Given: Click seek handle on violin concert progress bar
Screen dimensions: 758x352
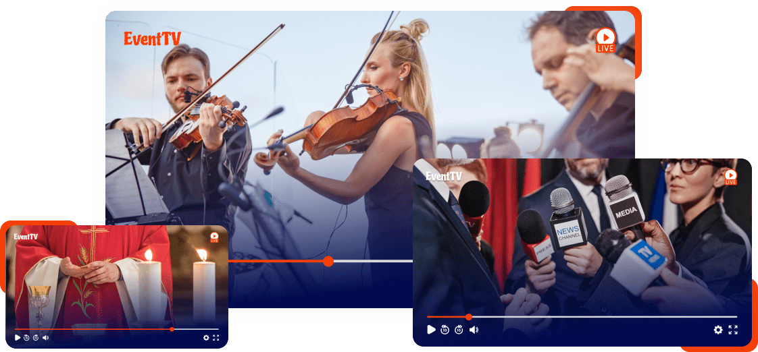Looking at the screenshot, I should click(x=328, y=261).
